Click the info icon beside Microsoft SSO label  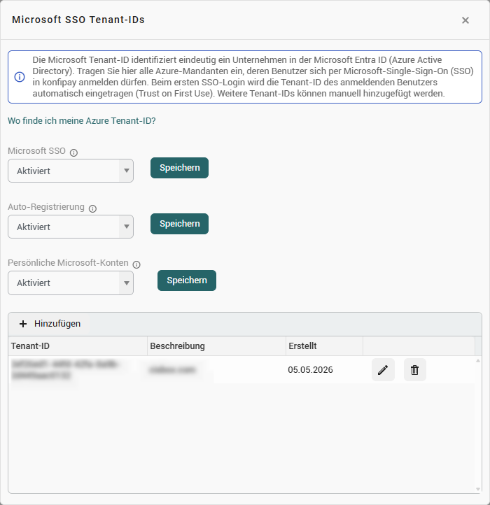coord(73,152)
